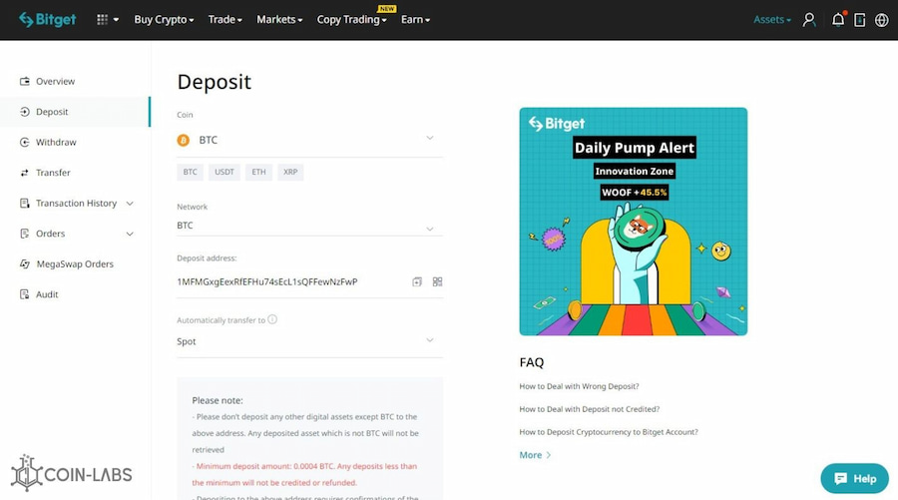Viewport: 898px width, 500px height.
Task: Open the user profile icon
Action: click(808, 20)
